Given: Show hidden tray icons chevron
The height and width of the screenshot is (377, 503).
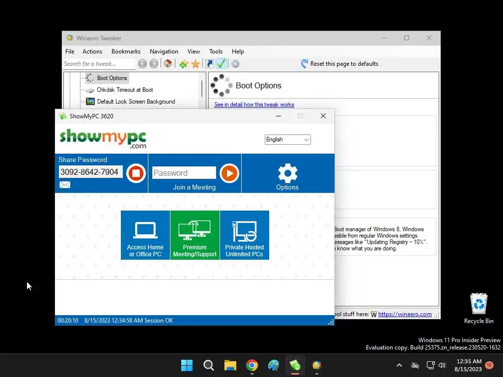Looking at the screenshot, I should (399, 365).
